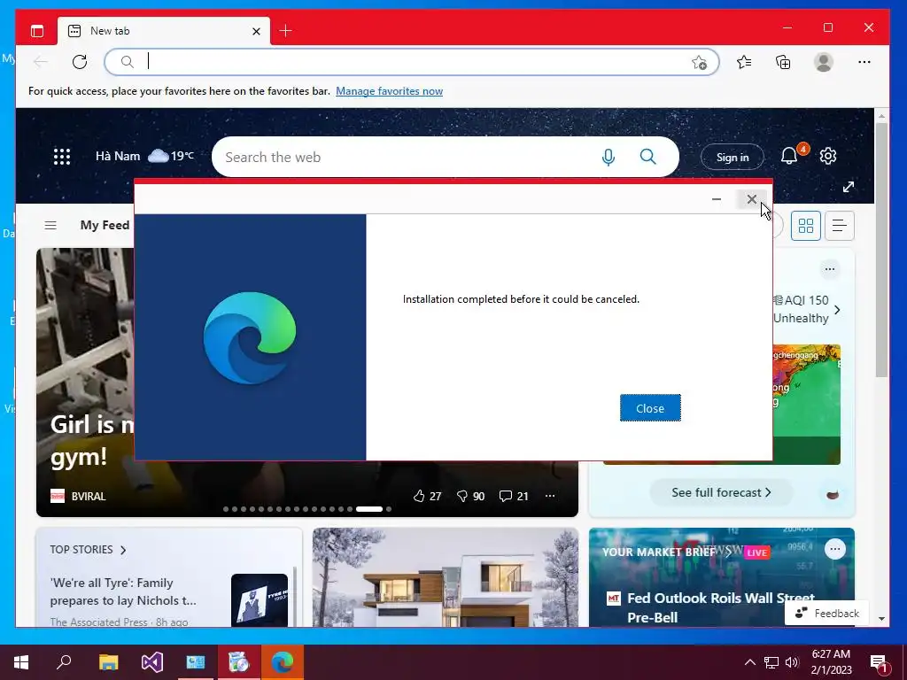Select the My Feed tab
This screenshot has height=680, width=907.
pos(105,225)
